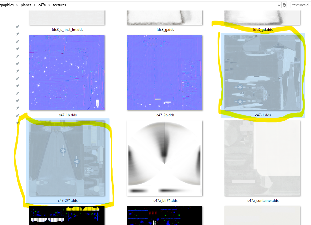The width and height of the screenshot is (311, 225).
Task: Navigate to the "graphics" breadcrumb folder
Action: pos(7,5)
